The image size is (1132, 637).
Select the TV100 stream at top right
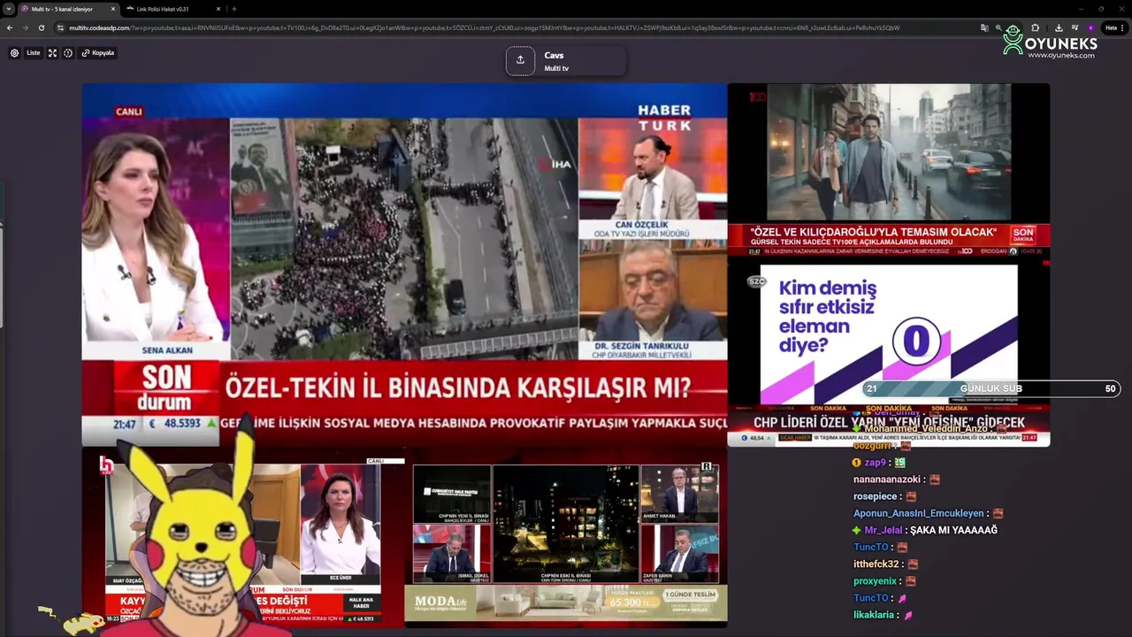coord(888,171)
